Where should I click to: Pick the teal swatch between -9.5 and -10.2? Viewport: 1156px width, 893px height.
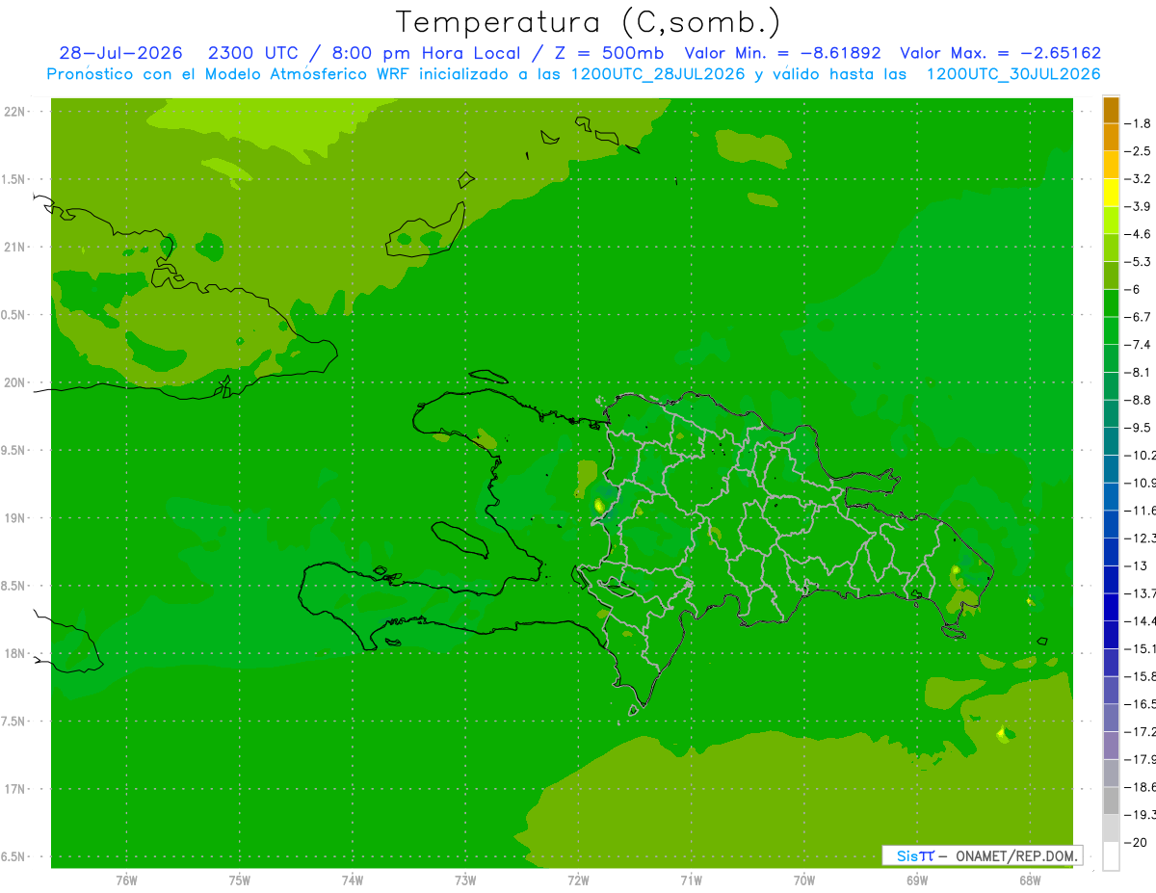point(1111,441)
